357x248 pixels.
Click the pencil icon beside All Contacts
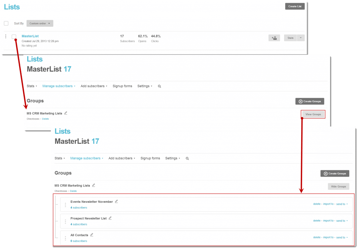click(92, 235)
